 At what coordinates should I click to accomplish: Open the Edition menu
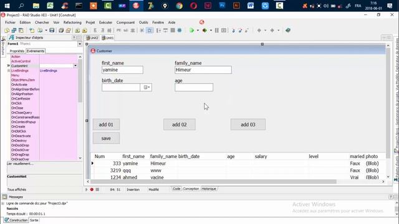point(25,22)
